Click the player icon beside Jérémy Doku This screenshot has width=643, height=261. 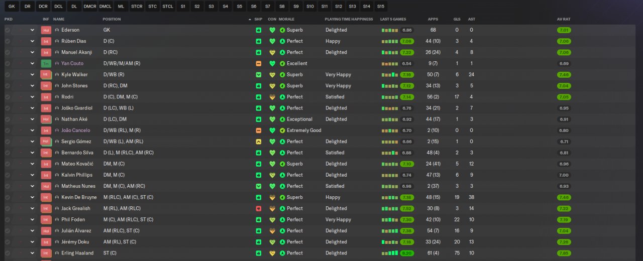57,242
